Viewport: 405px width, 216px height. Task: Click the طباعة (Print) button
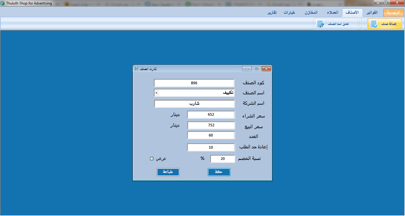(x=168, y=172)
